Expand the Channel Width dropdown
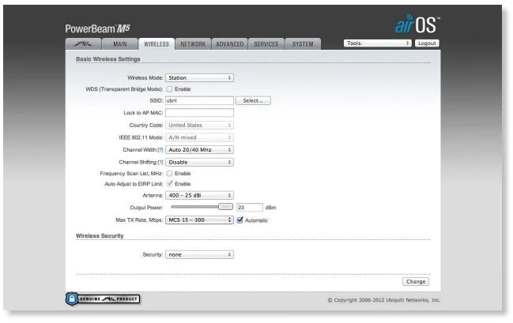 (199, 148)
